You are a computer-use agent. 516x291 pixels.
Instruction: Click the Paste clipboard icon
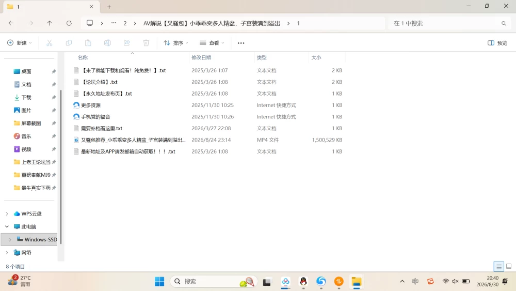click(x=88, y=43)
